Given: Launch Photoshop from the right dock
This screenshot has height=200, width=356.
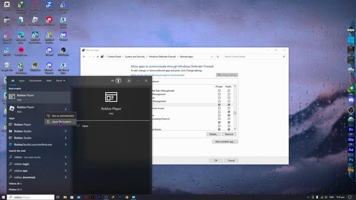Looking at the screenshot, I should pos(351,159).
